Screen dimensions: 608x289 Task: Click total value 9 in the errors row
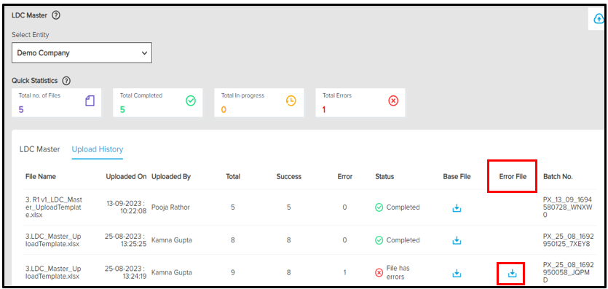pyautogui.click(x=233, y=273)
